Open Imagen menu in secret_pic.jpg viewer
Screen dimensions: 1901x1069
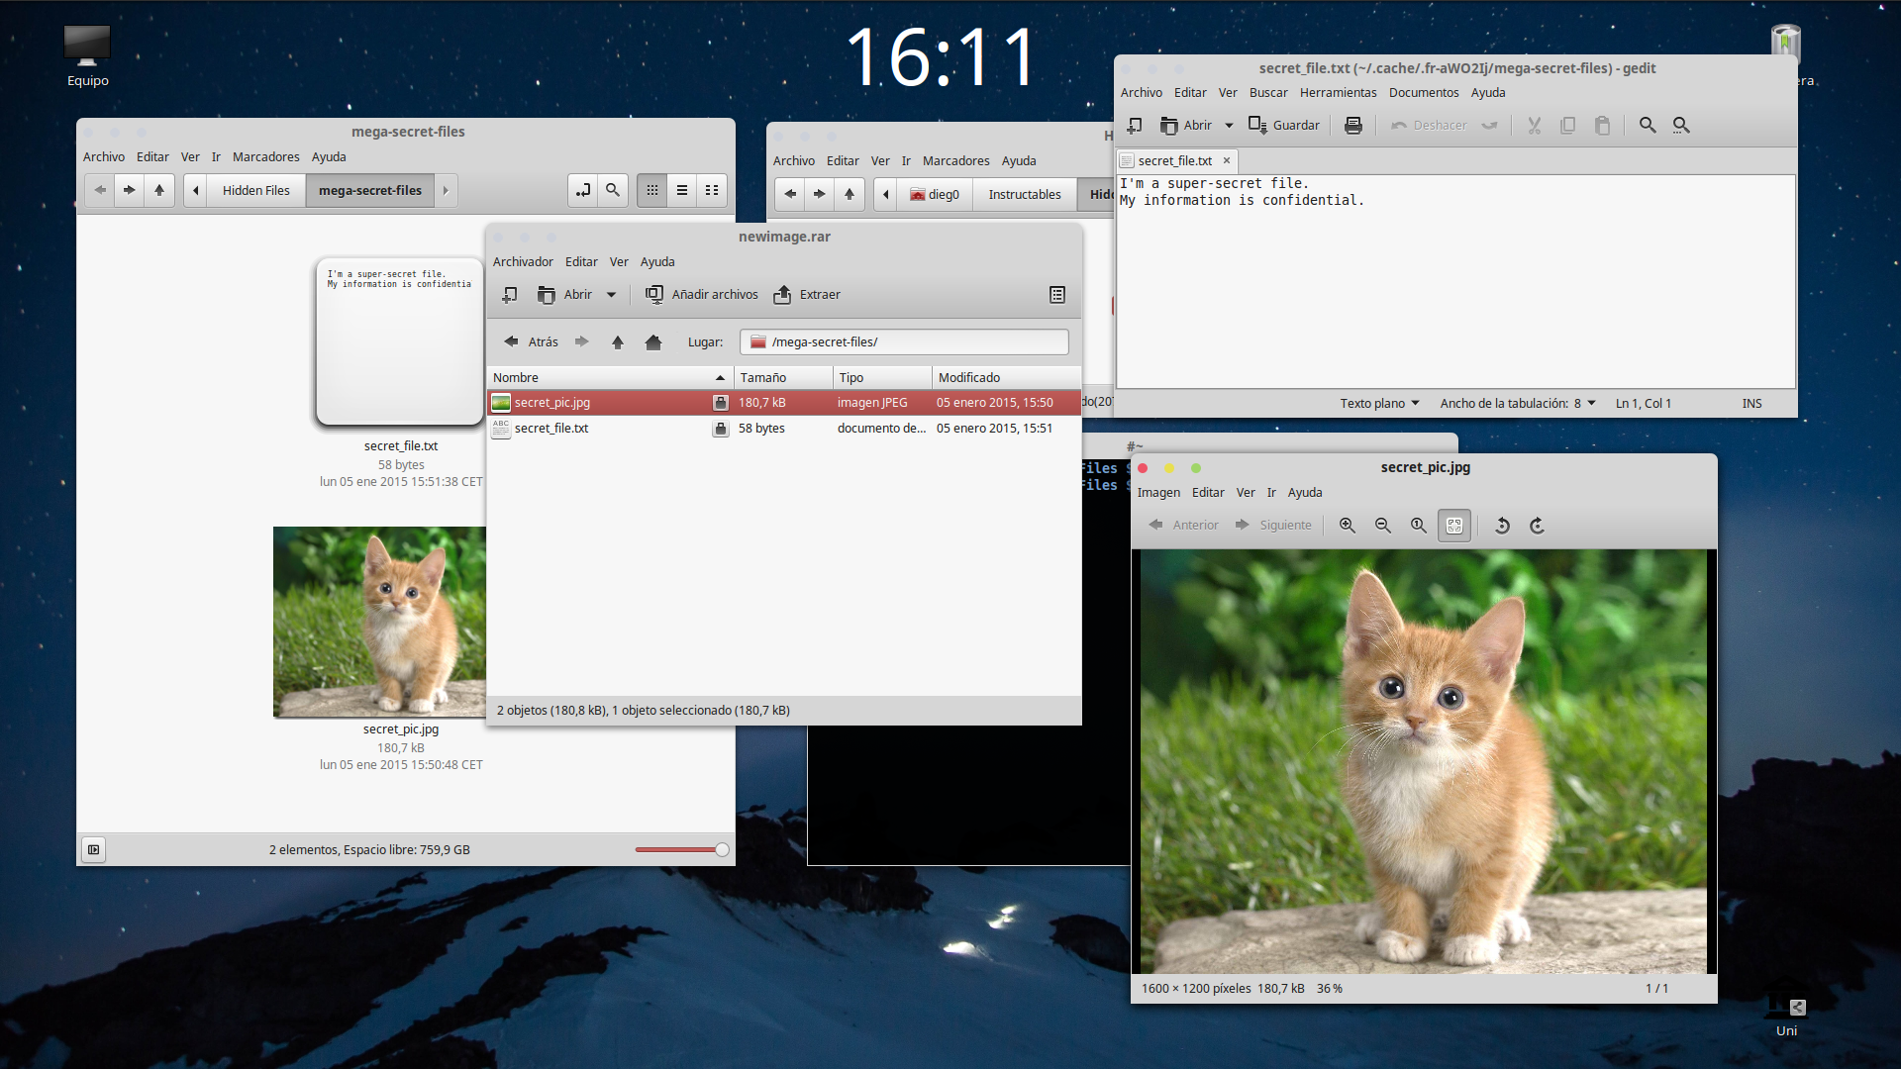click(x=1158, y=492)
